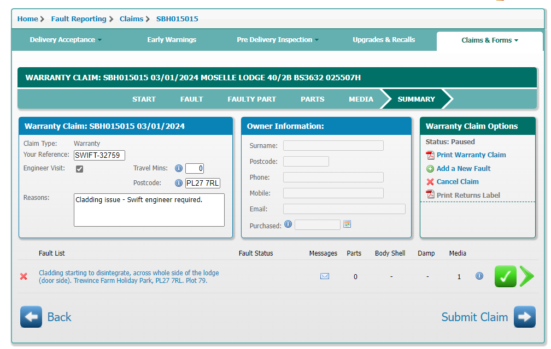Open the Purchased date calendar picker
This screenshot has height=349, width=551.
347,224
